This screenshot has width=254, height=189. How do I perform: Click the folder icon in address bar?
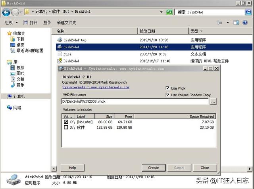tap(27, 11)
